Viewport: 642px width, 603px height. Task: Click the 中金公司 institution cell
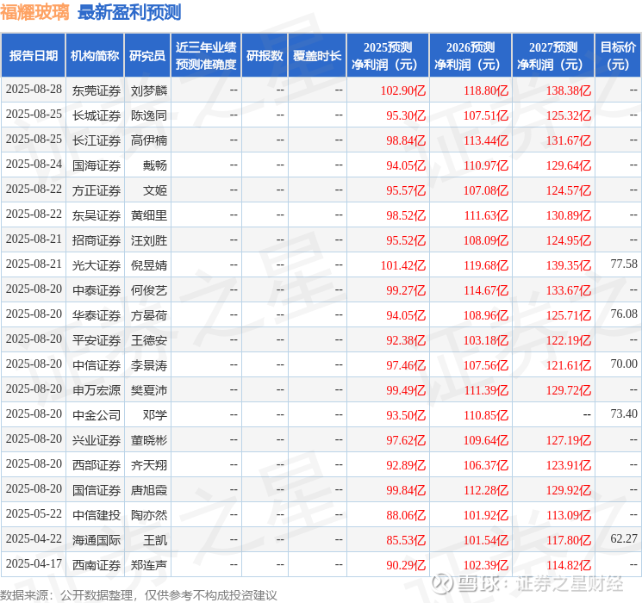pos(97,415)
